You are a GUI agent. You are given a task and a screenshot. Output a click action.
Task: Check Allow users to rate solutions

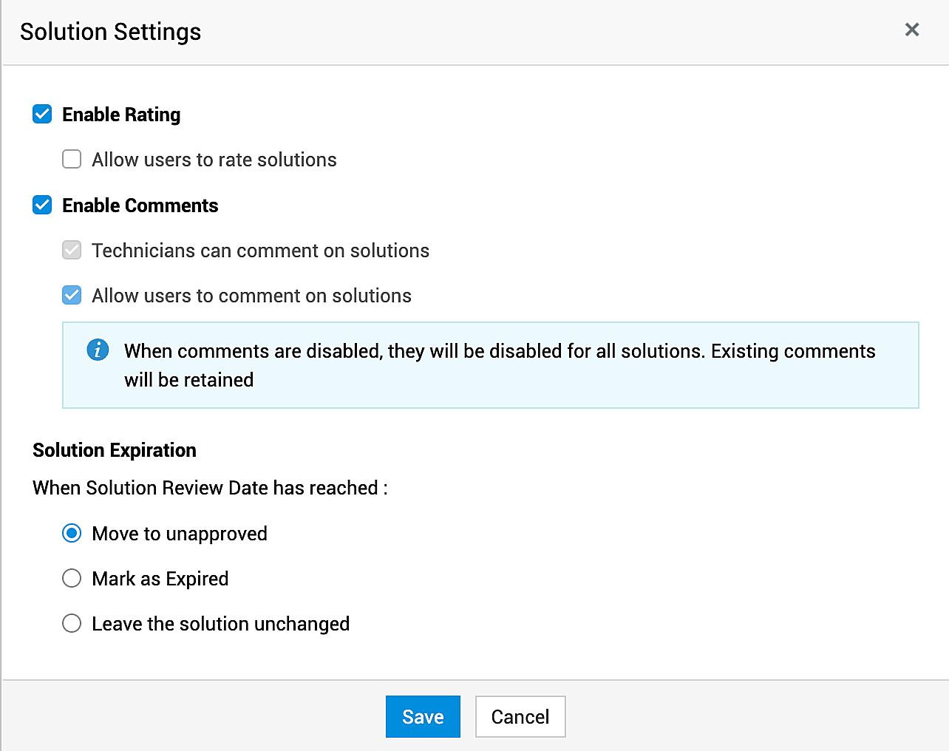[72, 160]
